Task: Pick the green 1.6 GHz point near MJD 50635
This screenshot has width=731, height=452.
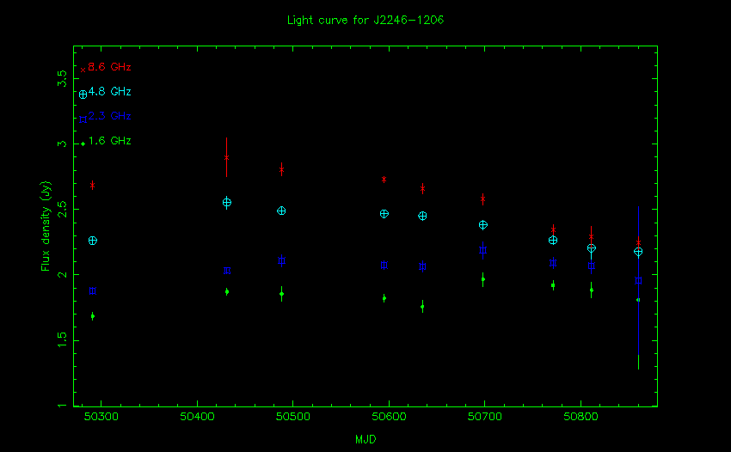Action: (422, 307)
